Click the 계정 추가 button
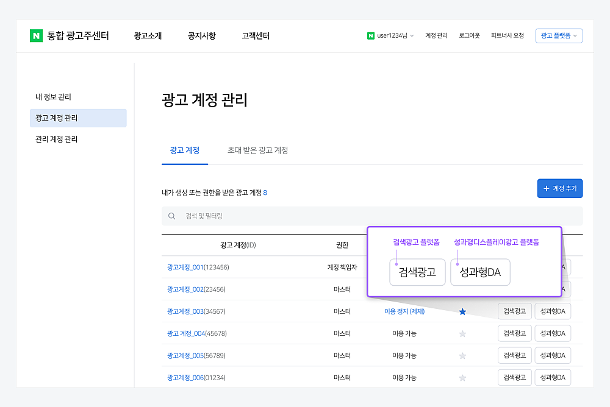 [x=560, y=188]
